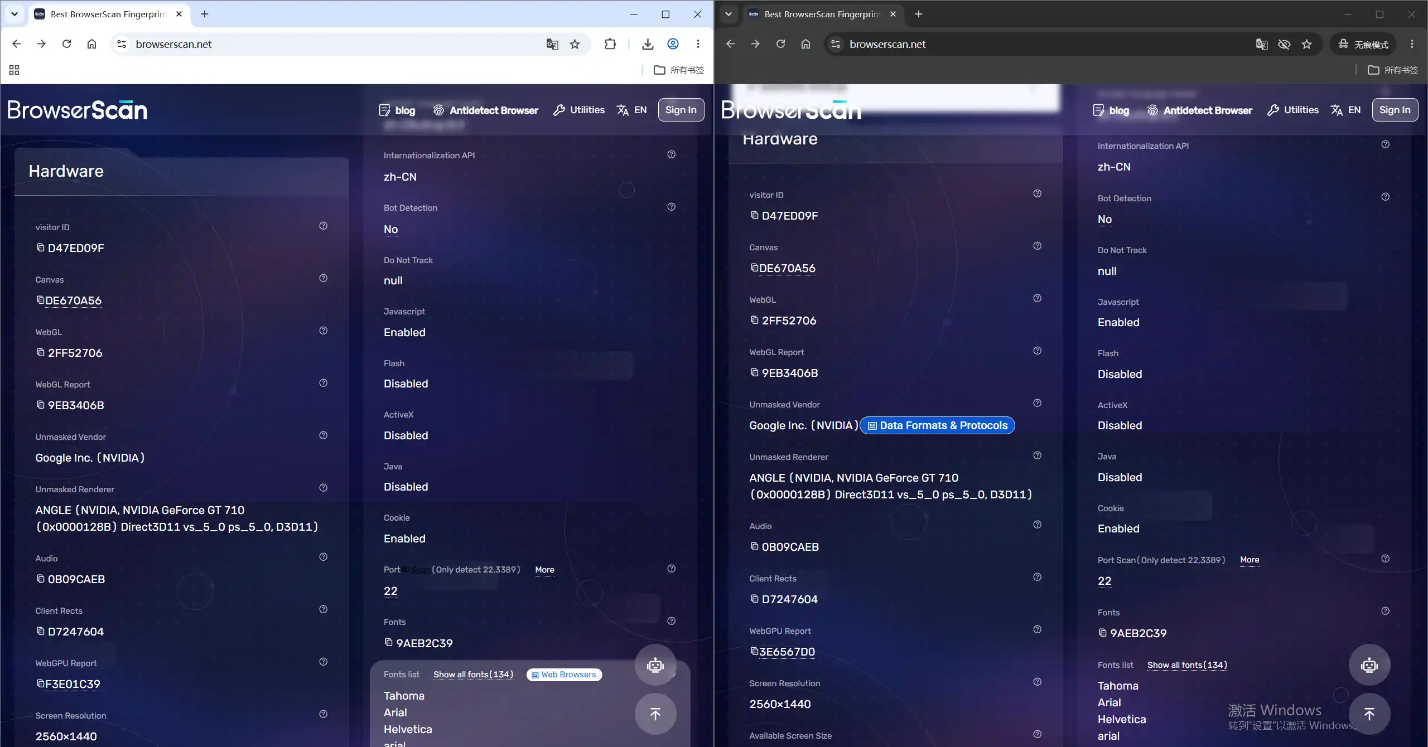Open Data Formats & Protocols badge
The image size is (1428, 747).
click(x=938, y=425)
